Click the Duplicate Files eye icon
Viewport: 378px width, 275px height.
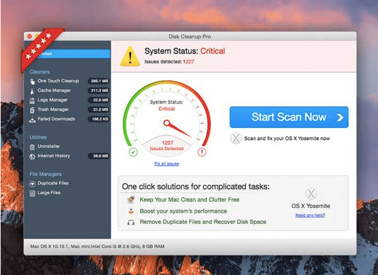point(32,183)
